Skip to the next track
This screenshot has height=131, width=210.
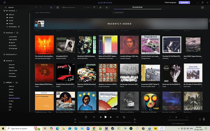[111, 117]
